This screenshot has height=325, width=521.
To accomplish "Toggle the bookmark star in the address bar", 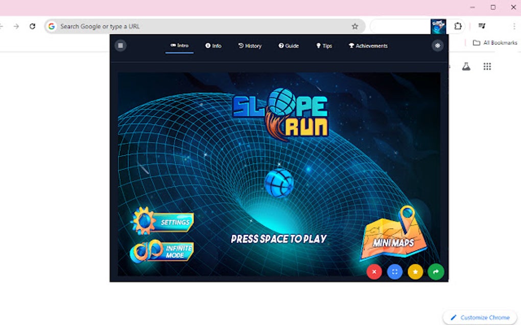I will tap(354, 25).
